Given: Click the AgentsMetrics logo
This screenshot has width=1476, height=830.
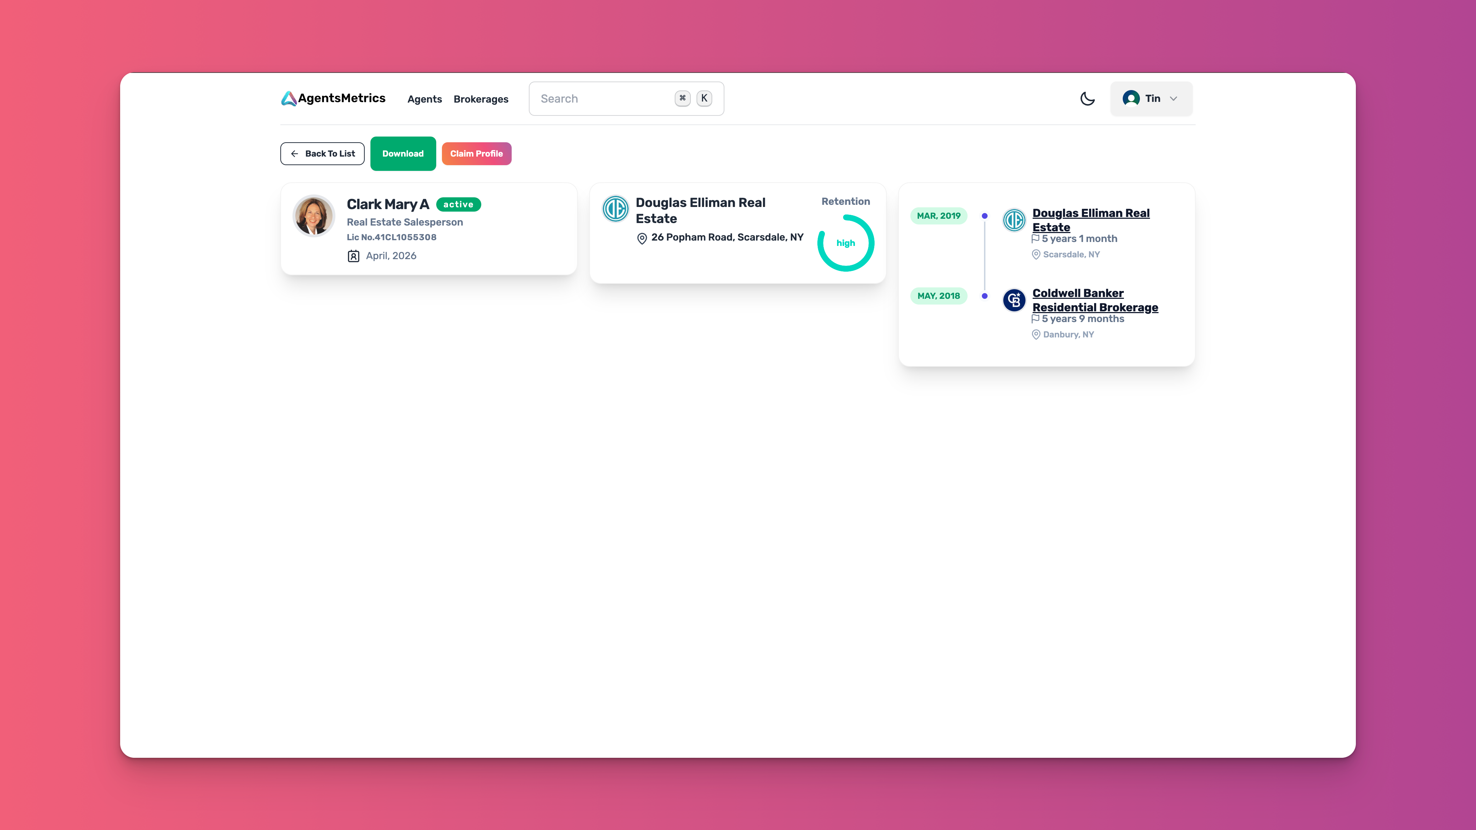Looking at the screenshot, I should tap(334, 99).
